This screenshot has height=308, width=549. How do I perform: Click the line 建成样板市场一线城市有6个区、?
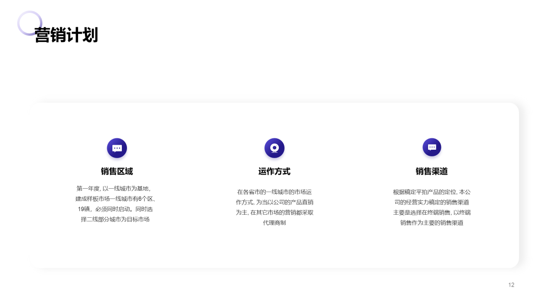(x=115, y=198)
